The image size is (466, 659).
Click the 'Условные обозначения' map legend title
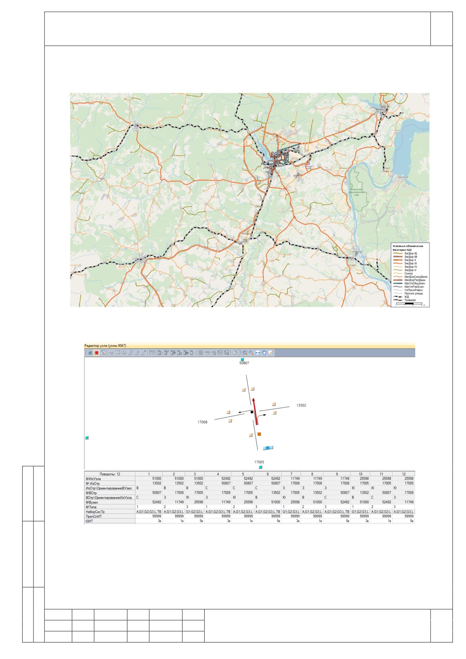[408, 246]
